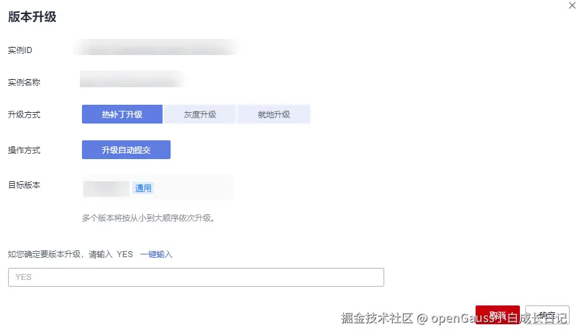Select 升级自动提交 operation mode
Image resolution: width=577 pixels, height=335 pixels.
126,150
